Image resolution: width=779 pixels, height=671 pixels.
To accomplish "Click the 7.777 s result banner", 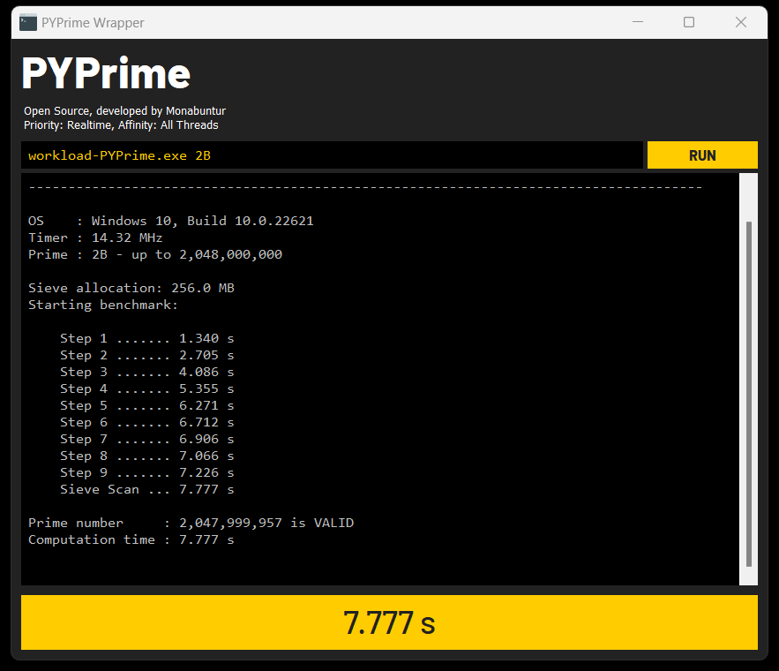I will (x=390, y=622).
